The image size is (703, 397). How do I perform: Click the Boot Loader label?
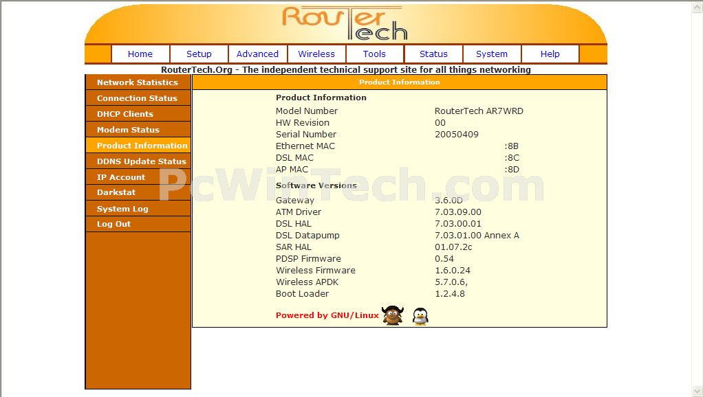(x=302, y=293)
